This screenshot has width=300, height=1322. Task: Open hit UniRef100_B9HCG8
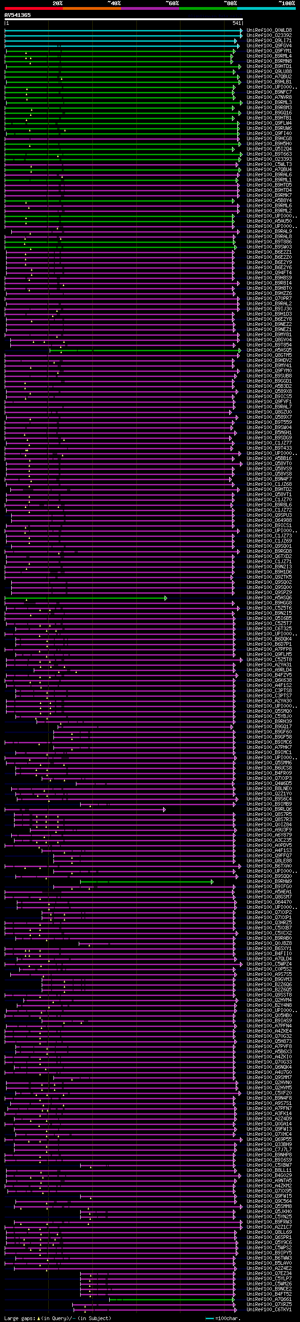(269, 138)
